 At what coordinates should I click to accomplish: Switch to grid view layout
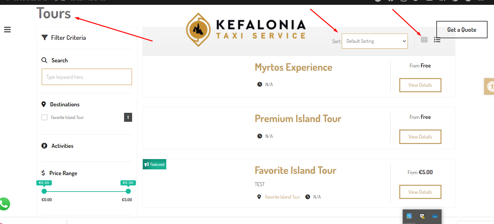[424, 40]
